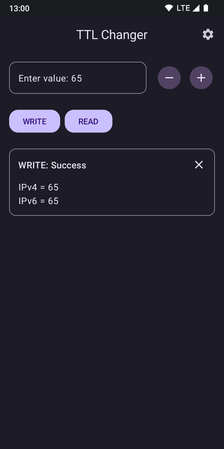Tap the Wi-Fi status bar icon
This screenshot has width=224, height=449.
tap(169, 8)
